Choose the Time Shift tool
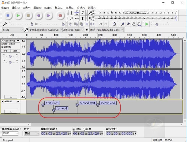The image size is (187, 142). 77,18
